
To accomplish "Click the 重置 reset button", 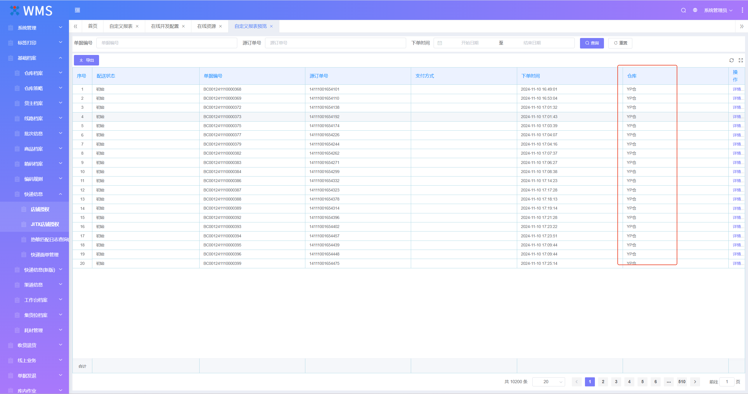I will 620,43.
